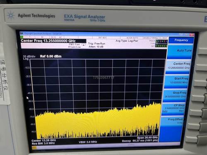Screen dimensions: 207x155
Task: Click the Sweep time readout
Action: coord(140,141)
